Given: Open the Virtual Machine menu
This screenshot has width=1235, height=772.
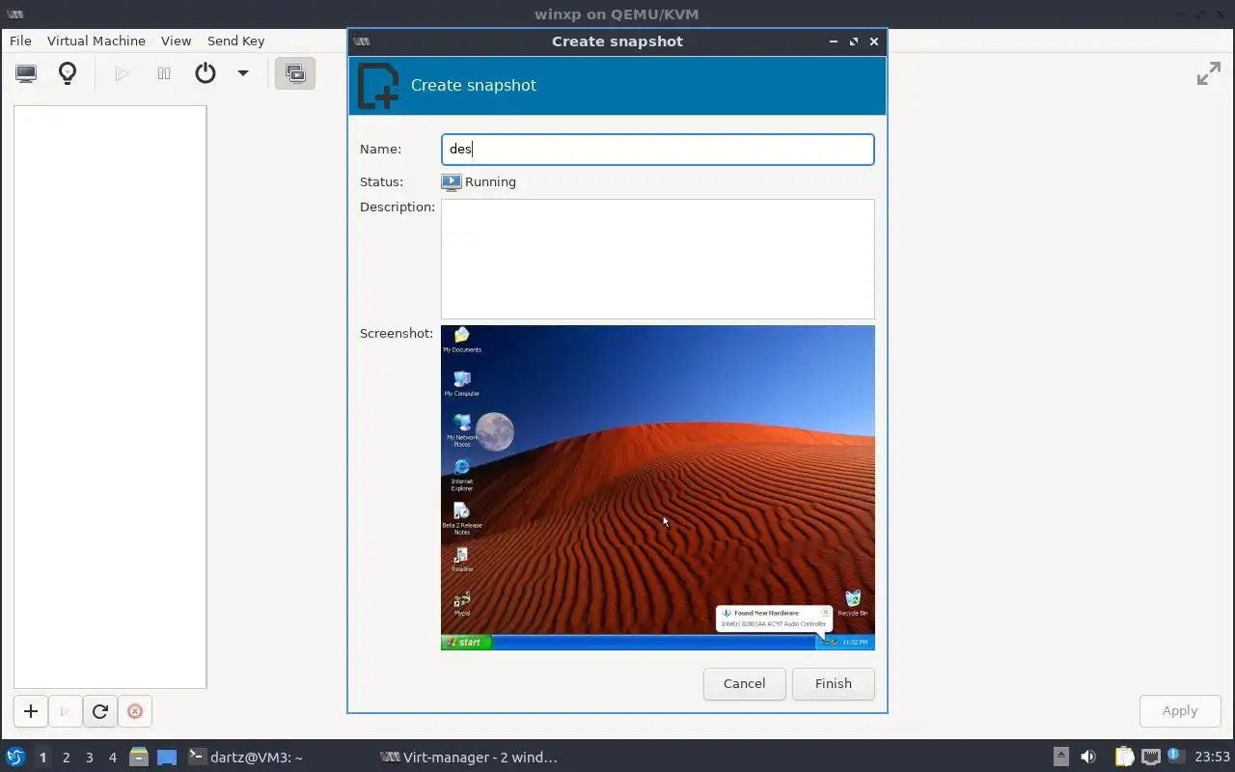Looking at the screenshot, I should point(96,41).
